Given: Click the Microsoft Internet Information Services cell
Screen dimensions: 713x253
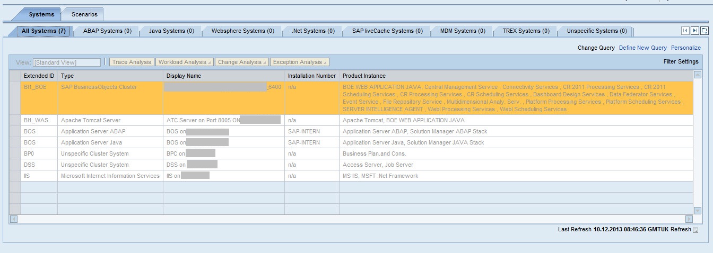Looking at the screenshot, I should point(110,176).
